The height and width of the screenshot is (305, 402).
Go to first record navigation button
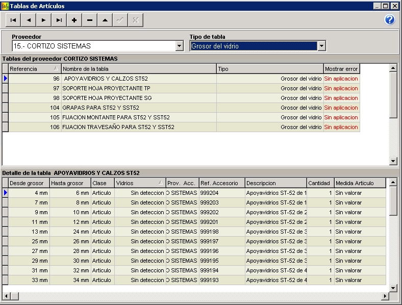[13, 20]
